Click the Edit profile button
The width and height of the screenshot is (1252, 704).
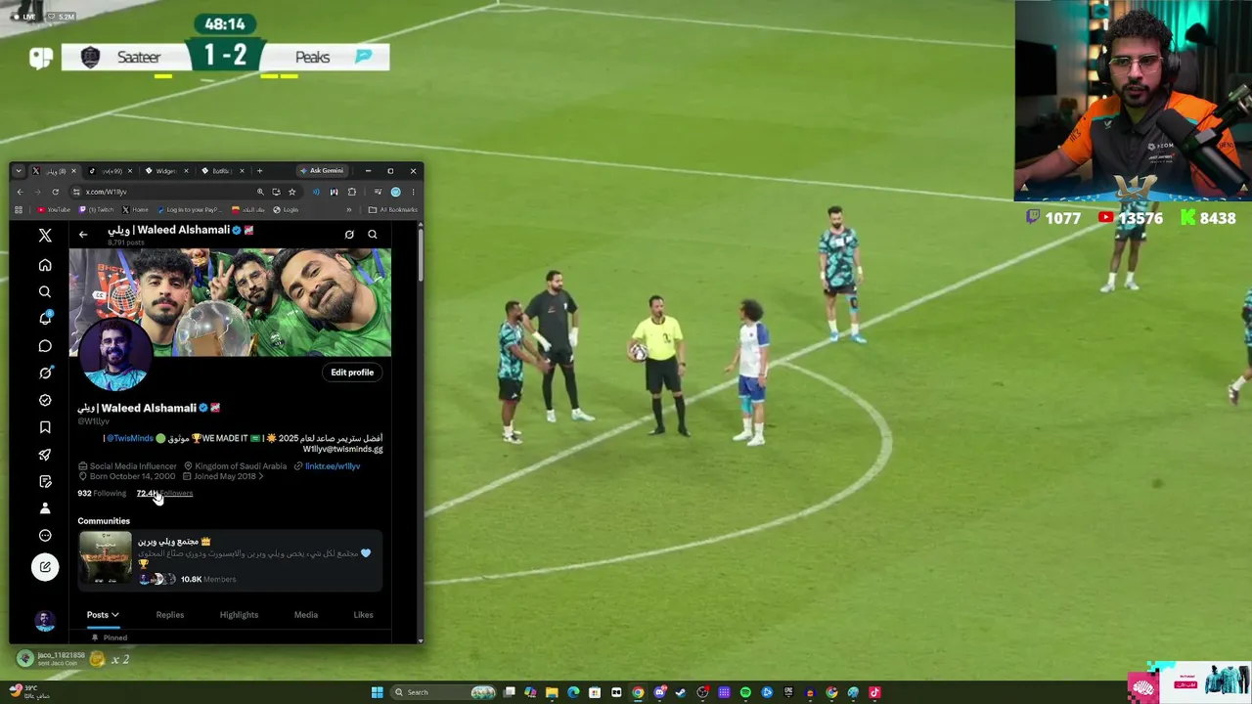pyautogui.click(x=352, y=373)
